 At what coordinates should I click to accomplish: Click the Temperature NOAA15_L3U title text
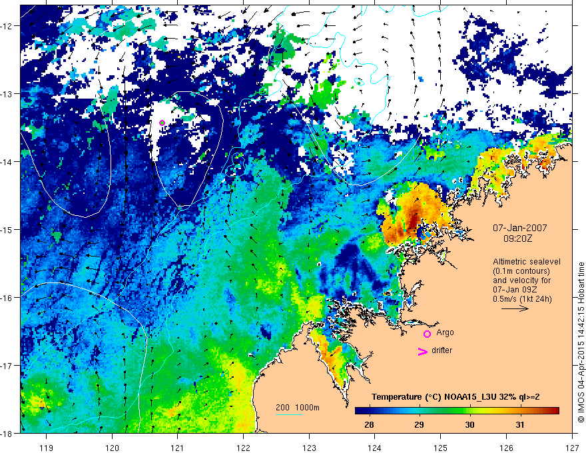point(455,397)
